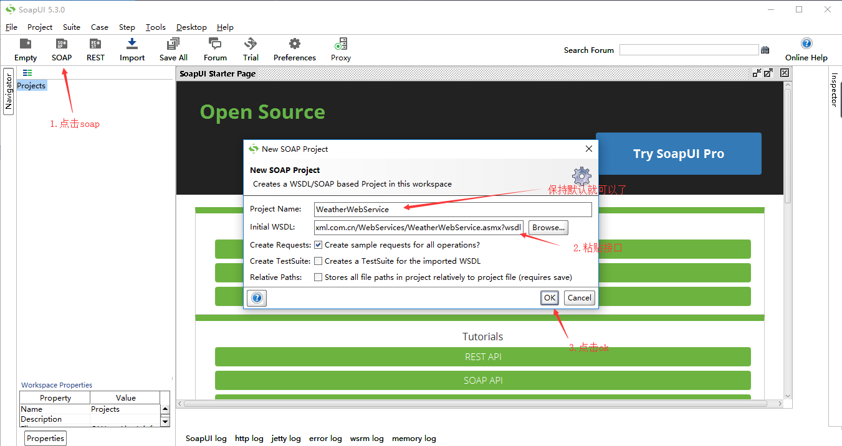
Task: Switch to SoapUI log tab
Action: tap(206, 439)
